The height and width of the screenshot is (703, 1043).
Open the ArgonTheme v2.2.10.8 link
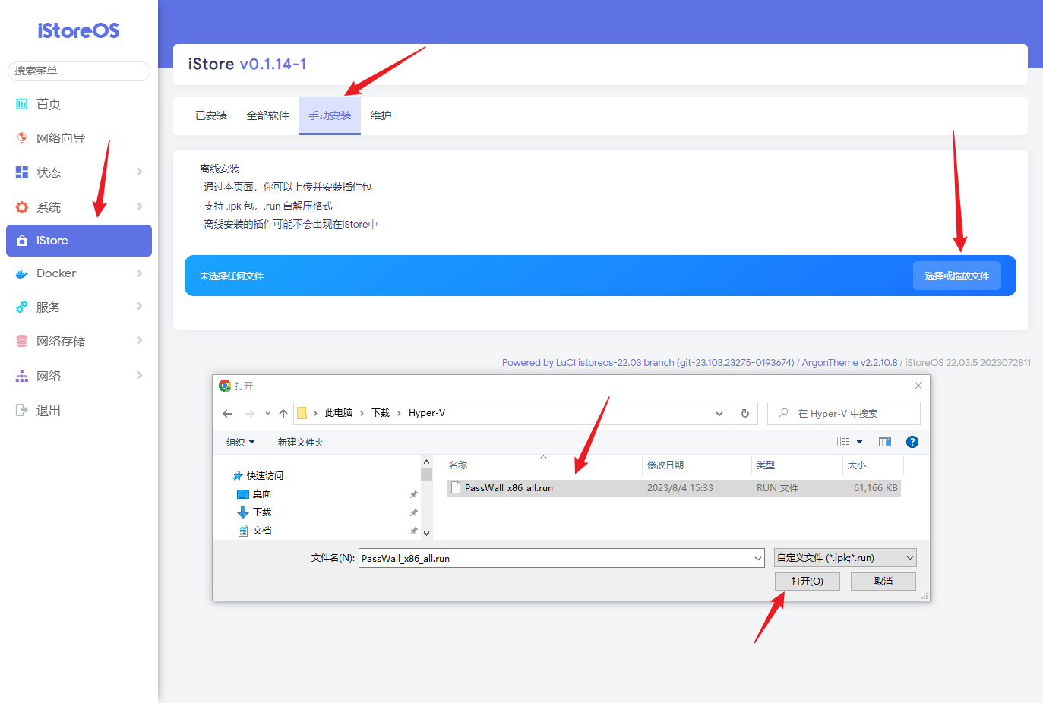(x=849, y=363)
